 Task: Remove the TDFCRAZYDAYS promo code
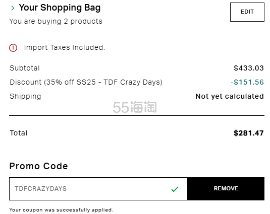point(226,189)
